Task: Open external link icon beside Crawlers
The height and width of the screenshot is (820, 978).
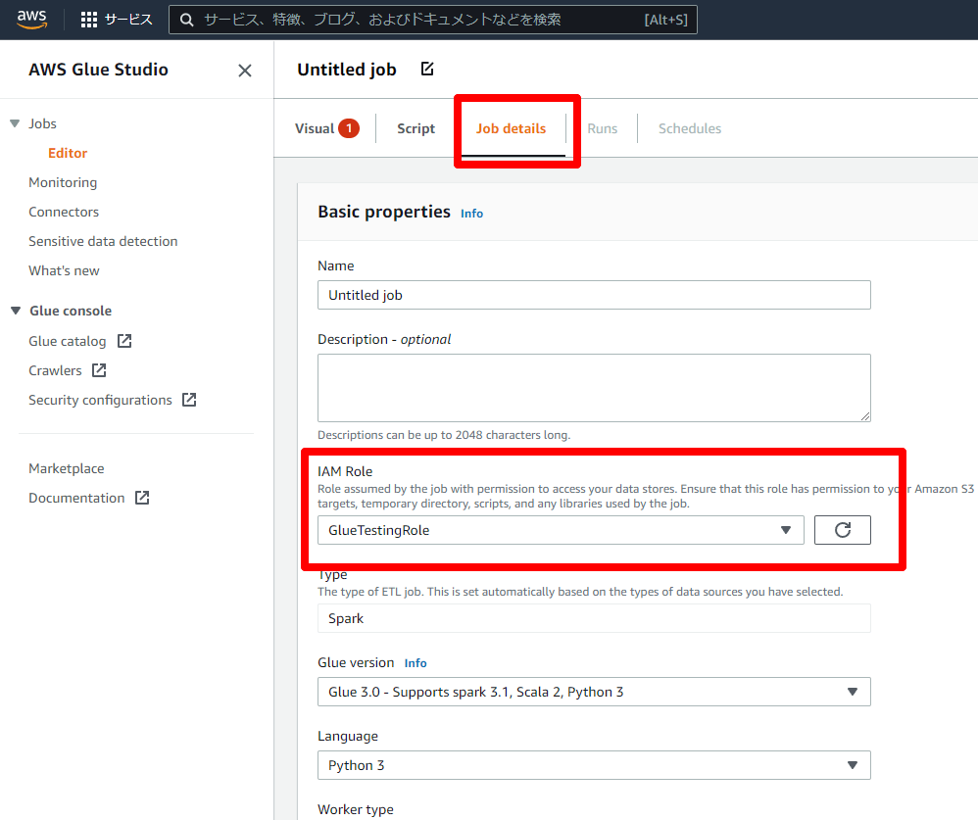Action: pyautogui.click(x=99, y=370)
